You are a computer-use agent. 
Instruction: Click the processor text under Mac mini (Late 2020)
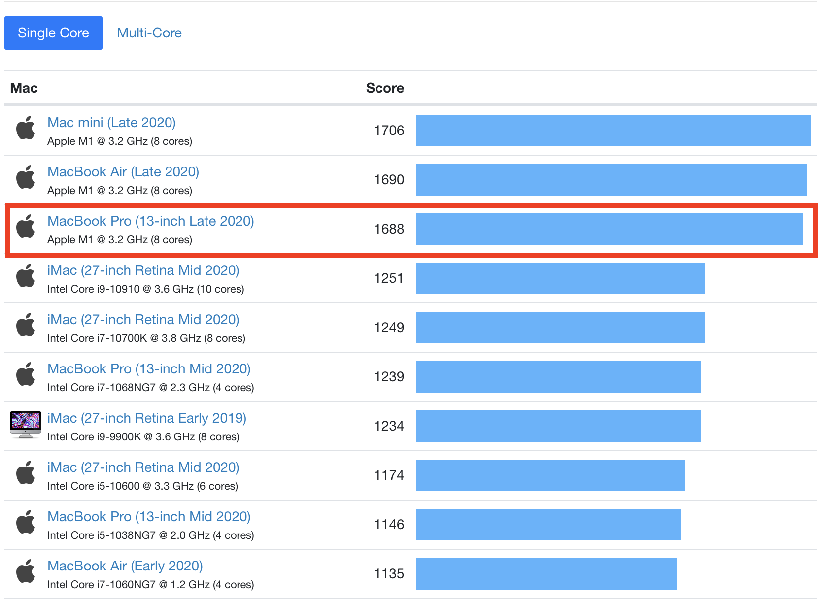click(120, 141)
